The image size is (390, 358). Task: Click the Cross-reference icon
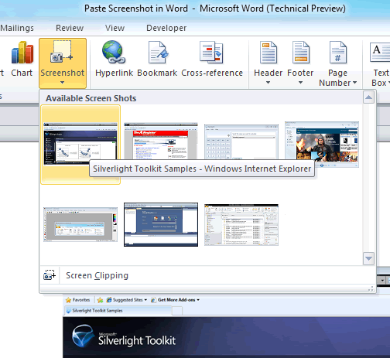tap(211, 52)
